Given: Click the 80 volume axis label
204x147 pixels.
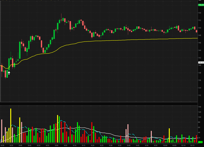Looking at the screenshot, I should coord(199,122).
